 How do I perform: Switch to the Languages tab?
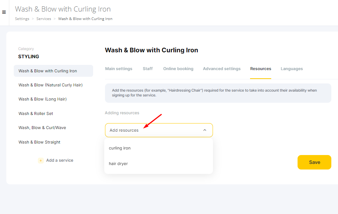coord(292,69)
